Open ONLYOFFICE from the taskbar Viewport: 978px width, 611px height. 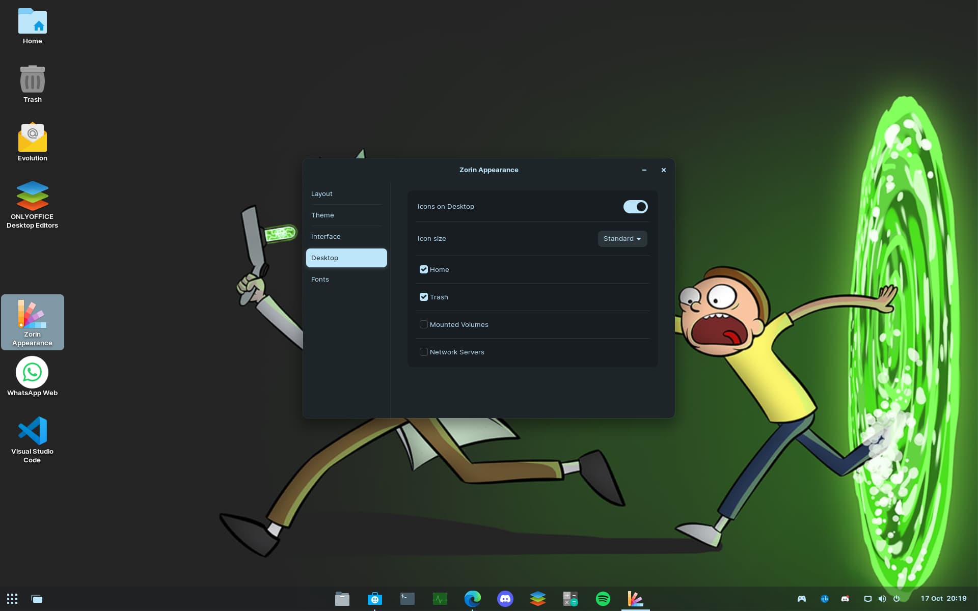click(x=538, y=599)
